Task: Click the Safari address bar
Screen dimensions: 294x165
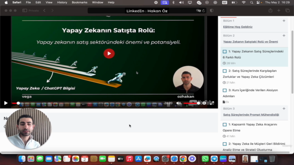Action: click(x=147, y=11)
